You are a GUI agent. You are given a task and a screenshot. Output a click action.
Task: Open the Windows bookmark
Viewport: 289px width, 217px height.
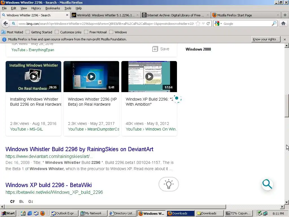[x=118, y=32]
